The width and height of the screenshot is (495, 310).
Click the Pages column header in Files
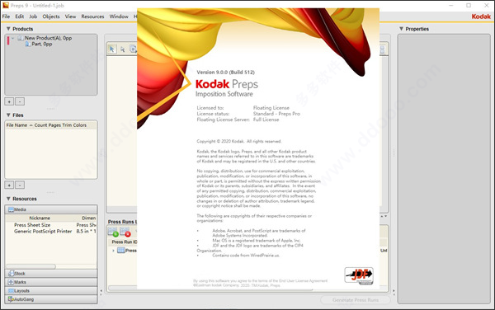(54, 125)
